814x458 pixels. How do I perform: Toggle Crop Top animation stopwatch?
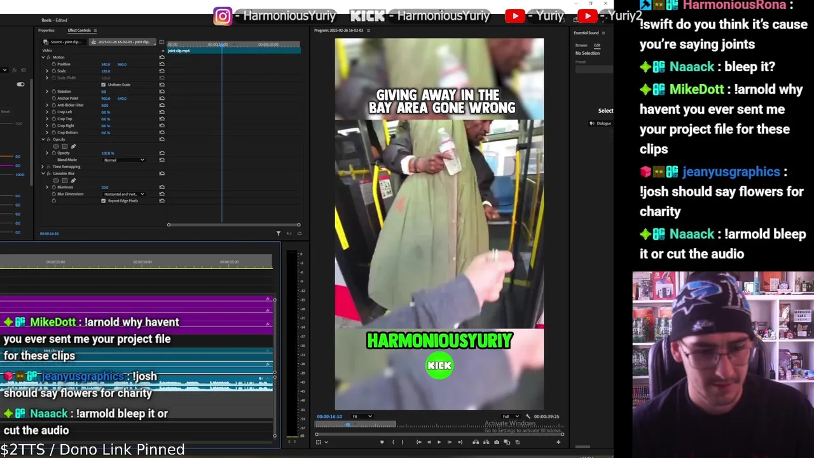[x=54, y=119]
